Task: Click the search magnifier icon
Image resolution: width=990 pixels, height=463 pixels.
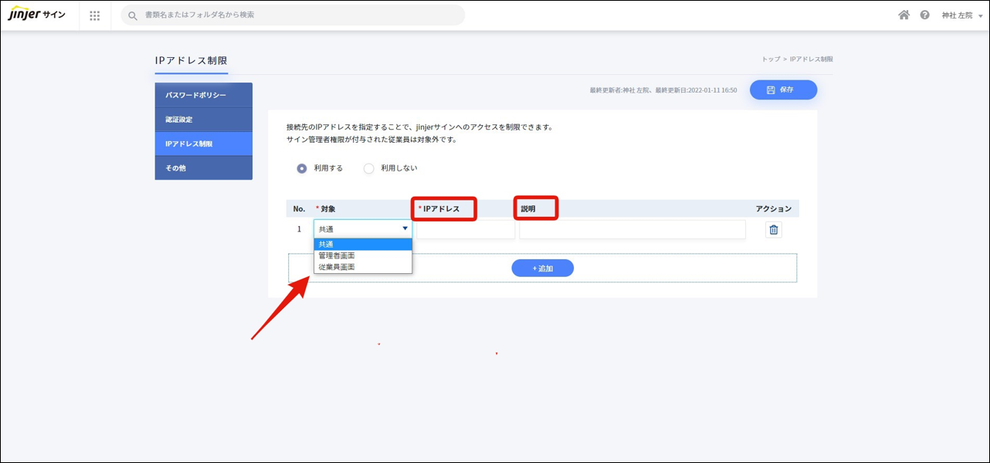Action: [133, 15]
